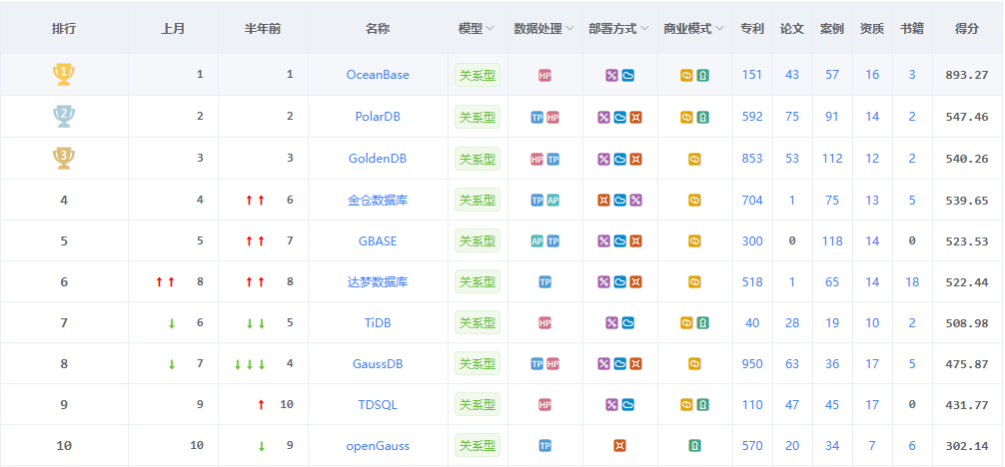This screenshot has height=467, width=1005.
Task: Click the green keyhole icon in the OceanBase row
Action: tap(703, 75)
